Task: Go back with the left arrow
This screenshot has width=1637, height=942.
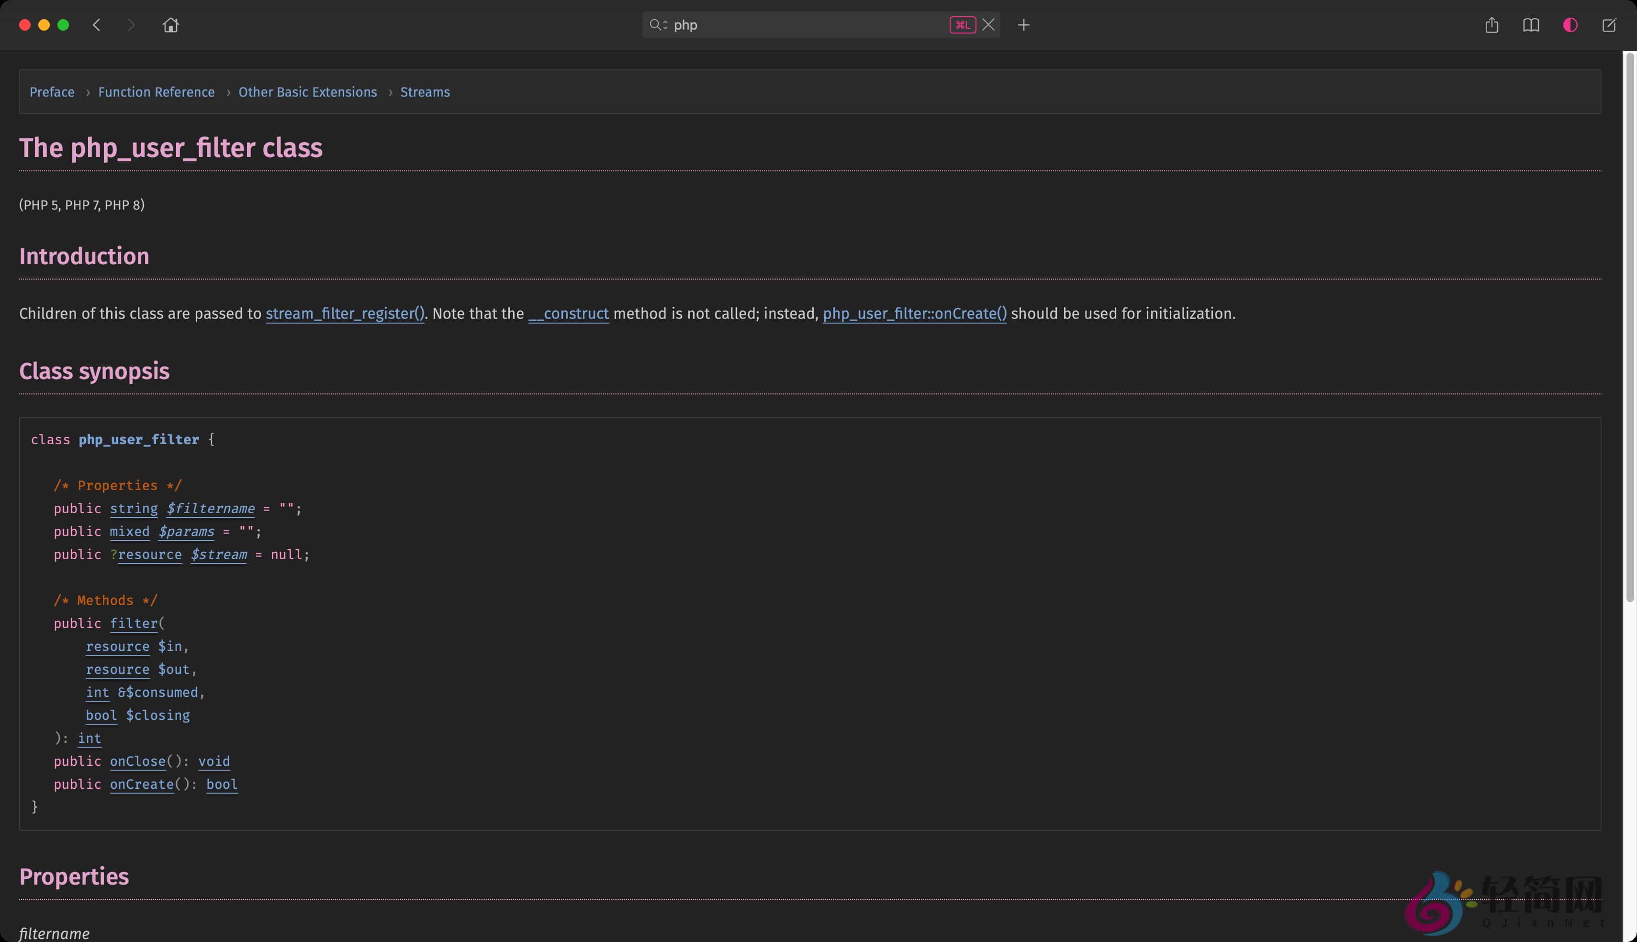Action: pos(96,25)
